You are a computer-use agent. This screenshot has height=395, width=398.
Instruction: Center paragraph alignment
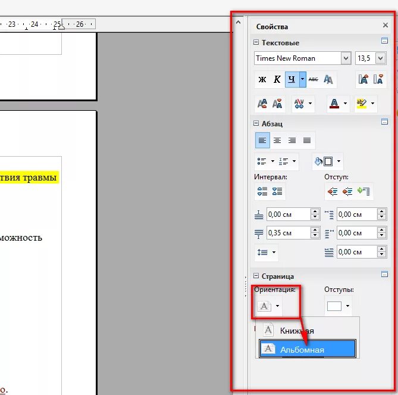pyautogui.click(x=277, y=141)
